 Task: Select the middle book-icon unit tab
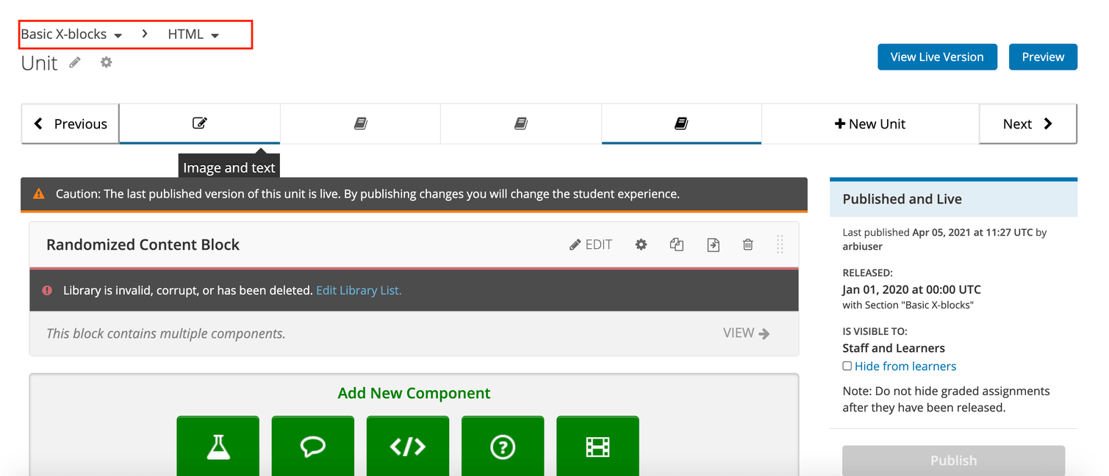pyautogui.click(x=521, y=123)
